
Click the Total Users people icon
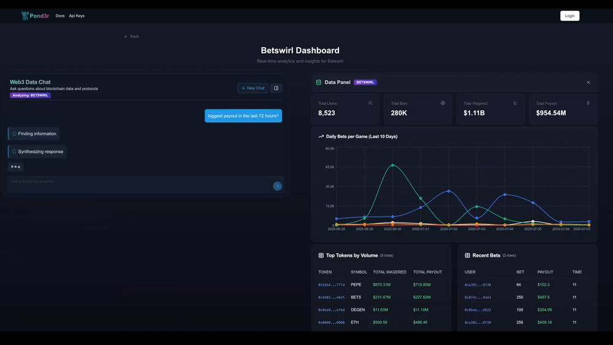click(370, 103)
